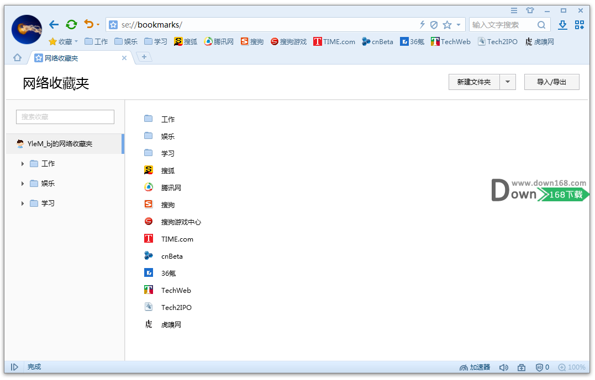
Task: Click 搜狗游戏中心 icon in main list
Action: (x=149, y=221)
